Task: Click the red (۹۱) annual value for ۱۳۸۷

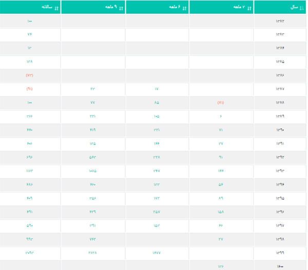Action: [x=29, y=89]
